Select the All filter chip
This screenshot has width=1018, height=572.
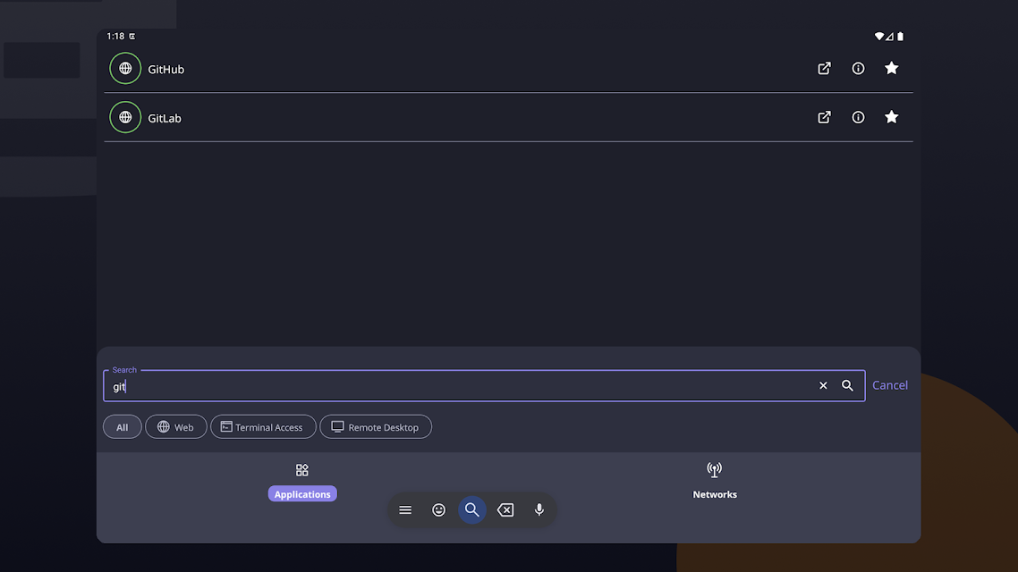[122, 426]
